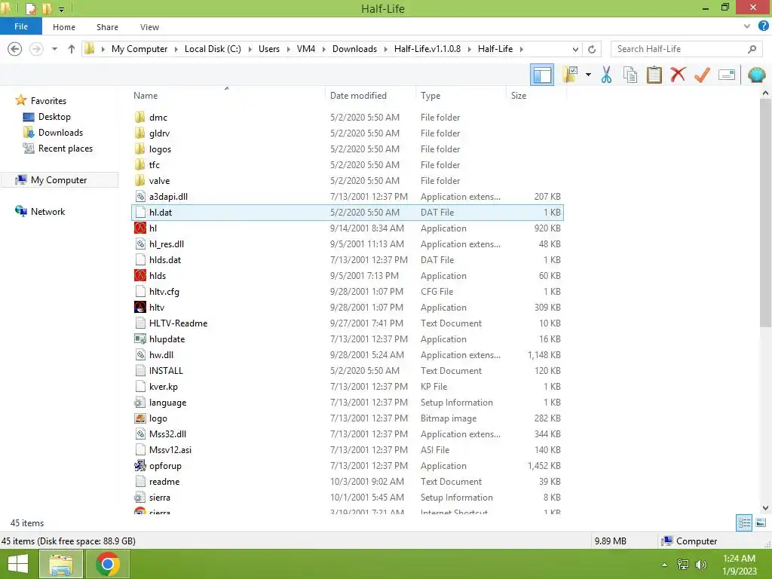Open Customize Quick Access Toolbar dropdown
Viewport: 772px width, 579px height.
[62, 9]
